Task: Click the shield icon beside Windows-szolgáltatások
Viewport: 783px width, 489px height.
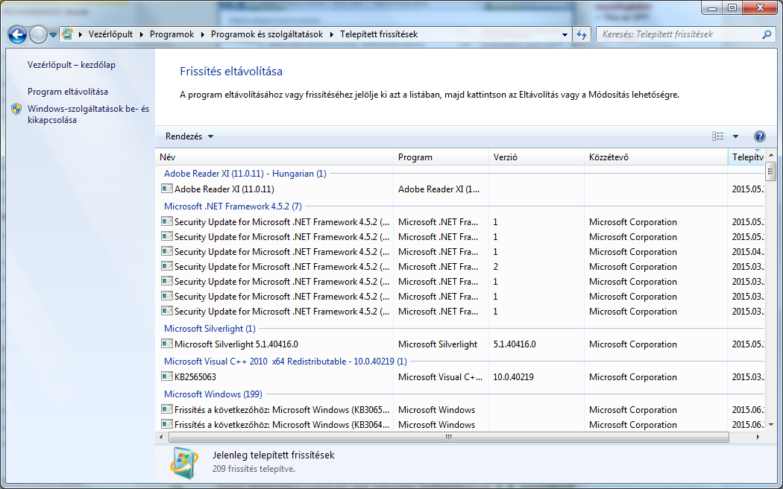Action: [x=16, y=109]
